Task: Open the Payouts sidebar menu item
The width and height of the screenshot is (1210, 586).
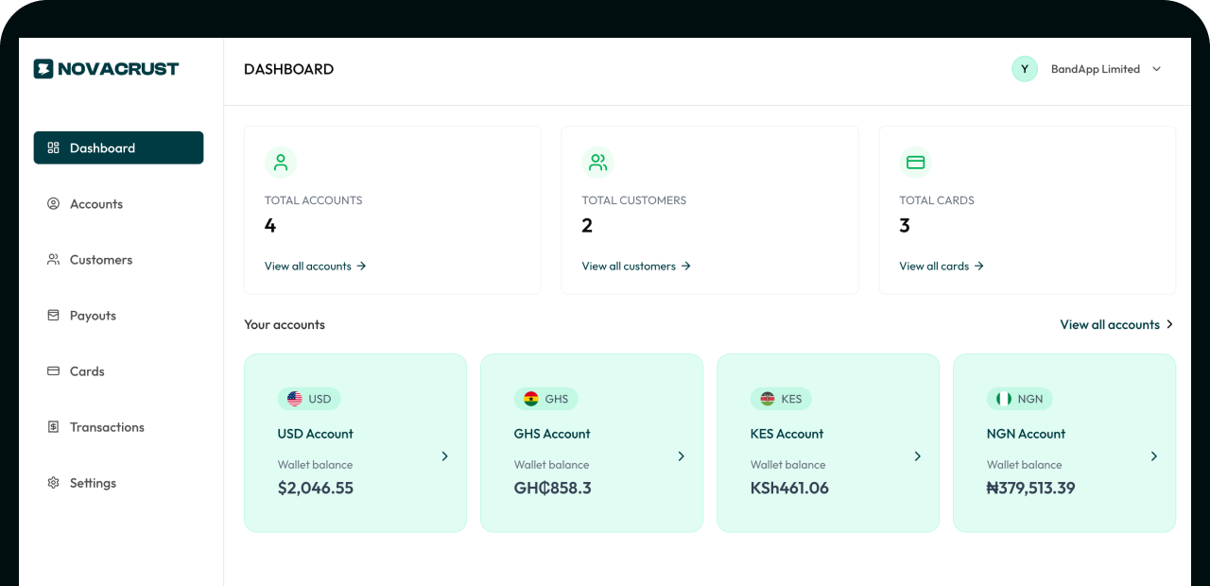Action: pos(93,316)
